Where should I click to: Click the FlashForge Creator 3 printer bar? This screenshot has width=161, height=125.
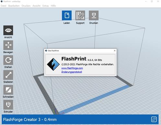pos(80,119)
